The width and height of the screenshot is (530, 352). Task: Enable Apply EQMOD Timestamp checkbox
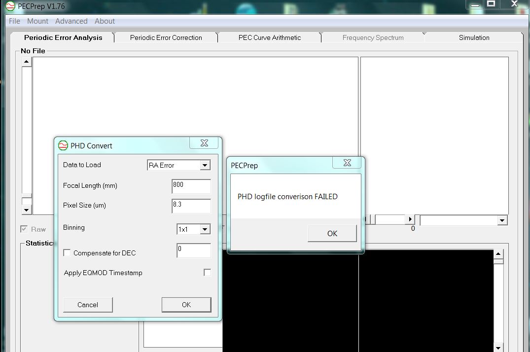(207, 273)
